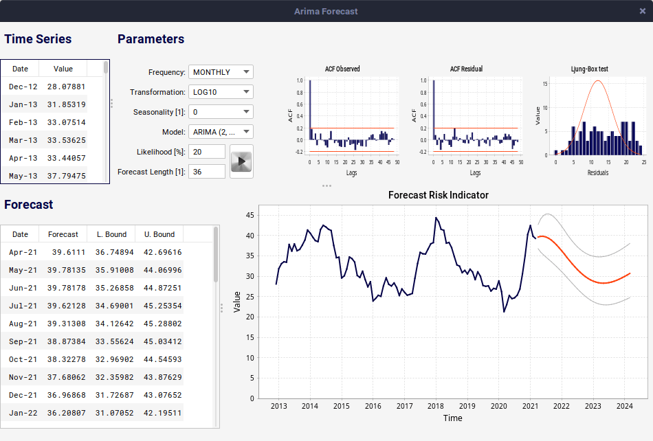
Task: Expand the Transformation LOG10 dropdown
Action: tap(221, 92)
